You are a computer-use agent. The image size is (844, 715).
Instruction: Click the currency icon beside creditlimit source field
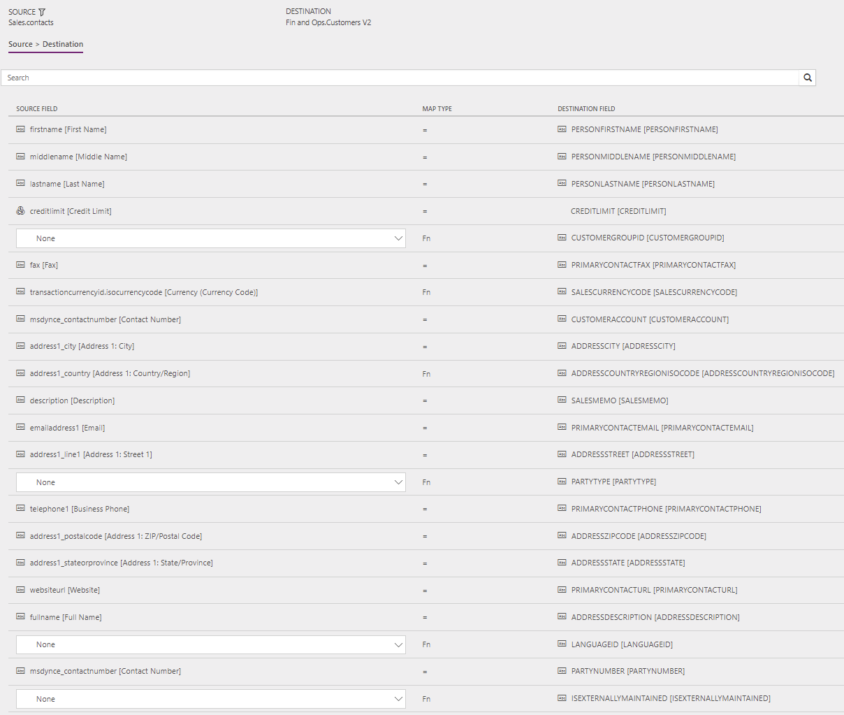pyautogui.click(x=21, y=210)
